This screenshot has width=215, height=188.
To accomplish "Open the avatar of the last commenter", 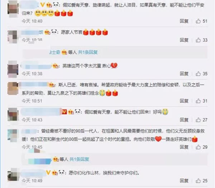I will [13, 174].
